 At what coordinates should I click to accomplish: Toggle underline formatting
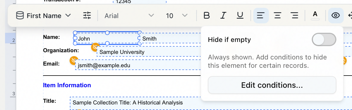pos(240,16)
